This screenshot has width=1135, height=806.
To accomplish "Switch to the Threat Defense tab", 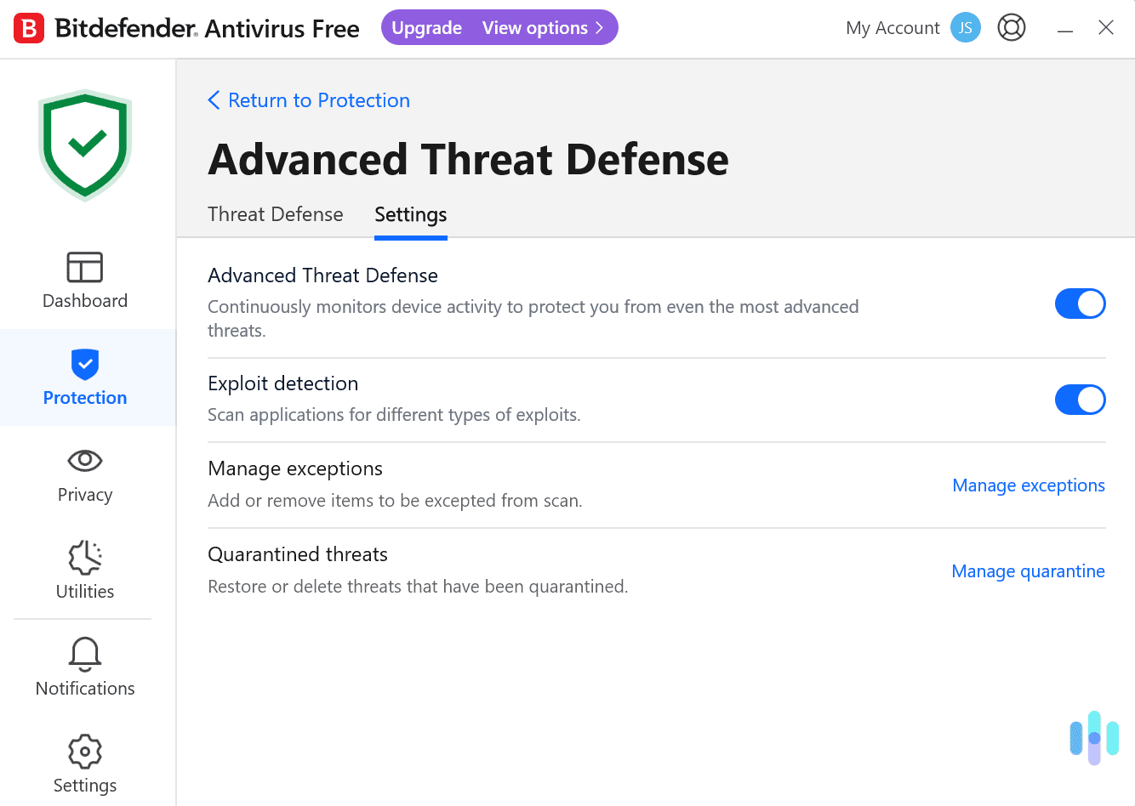I will [275, 214].
